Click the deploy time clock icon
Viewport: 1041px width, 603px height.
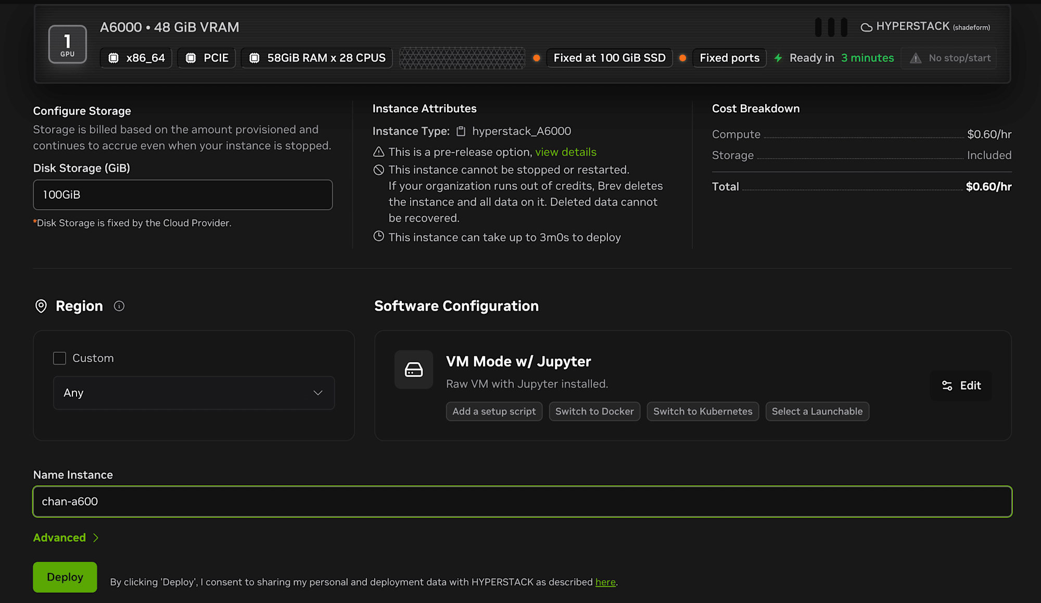click(x=379, y=236)
